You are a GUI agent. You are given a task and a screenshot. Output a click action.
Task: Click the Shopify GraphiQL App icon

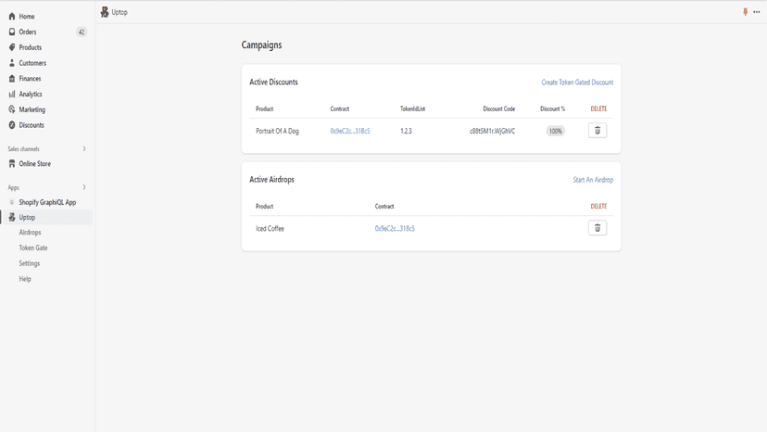click(12, 202)
